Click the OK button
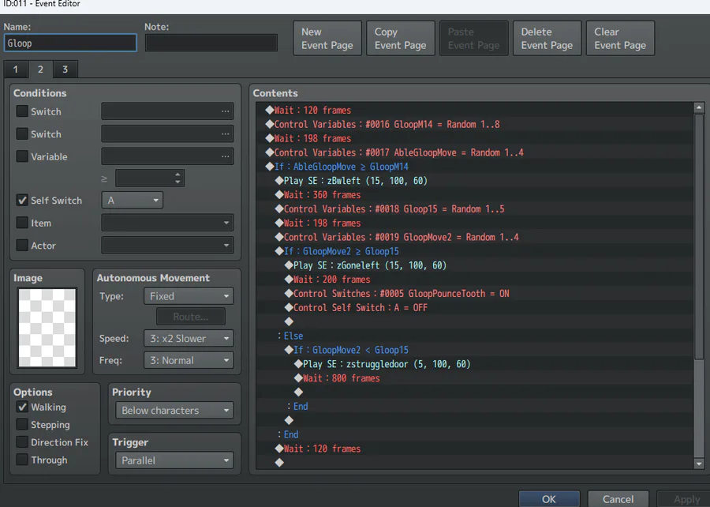 coord(549,499)
